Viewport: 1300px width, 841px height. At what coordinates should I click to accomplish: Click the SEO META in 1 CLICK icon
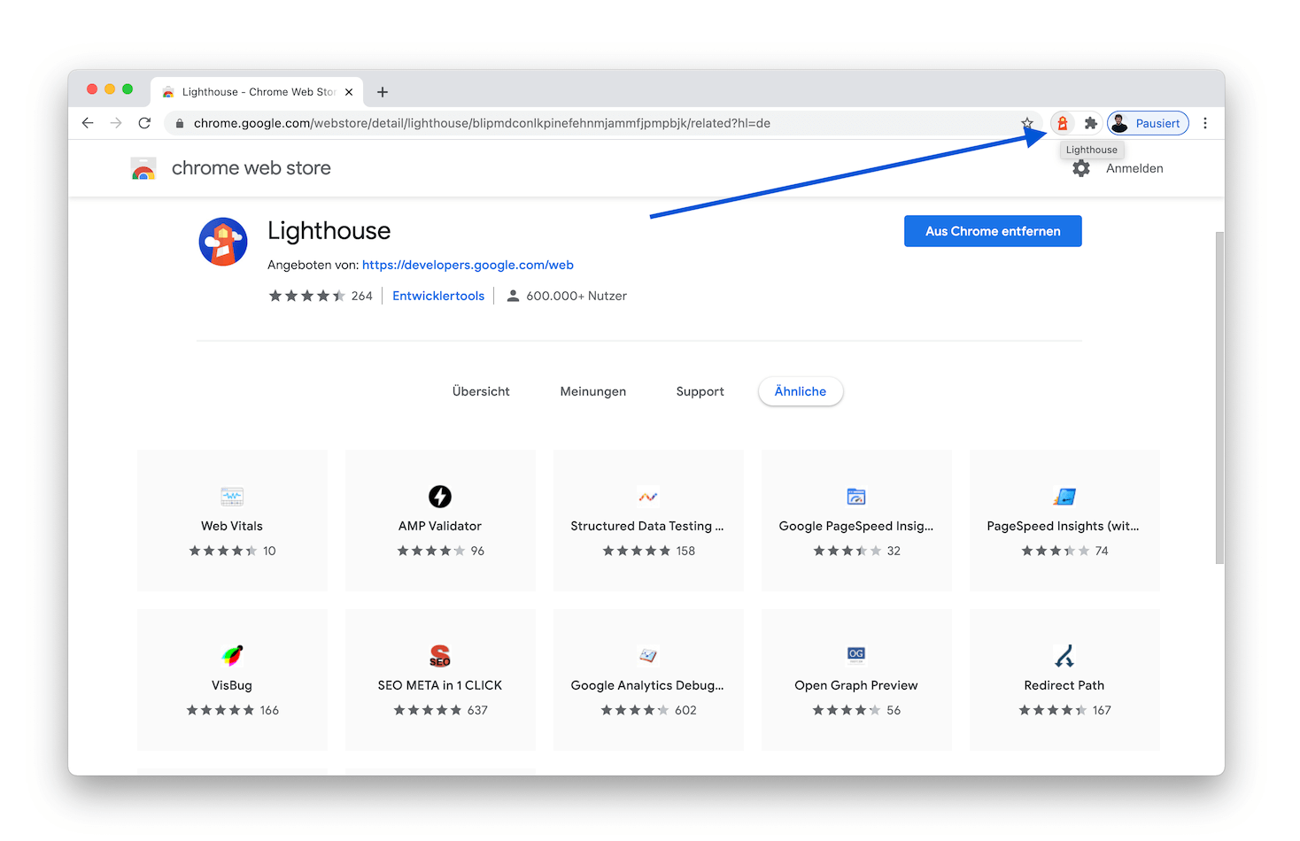click(440, 656)
